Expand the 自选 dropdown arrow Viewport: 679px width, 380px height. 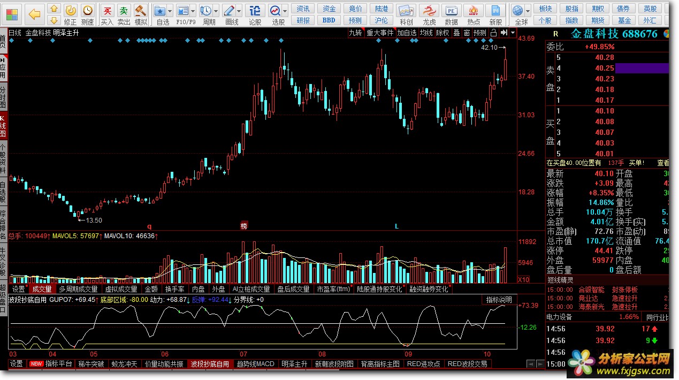click(x=170, y=11)
